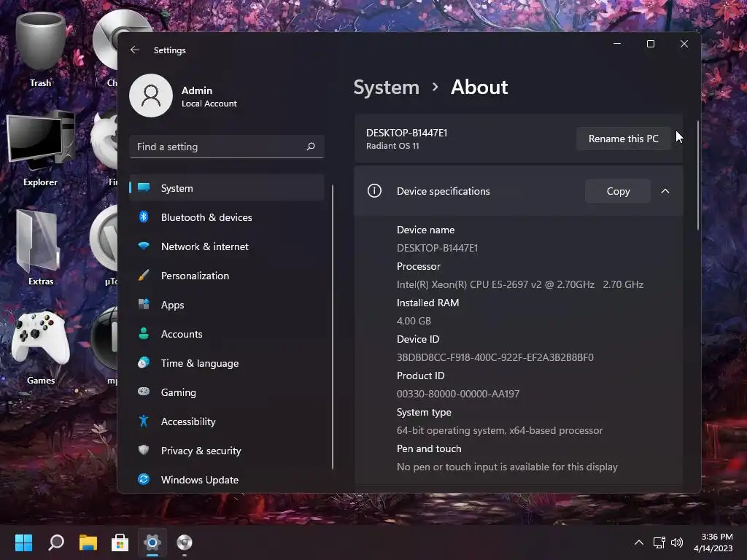Select the Explorer desktop icon
747x560 pixels.
pos(41,149)
